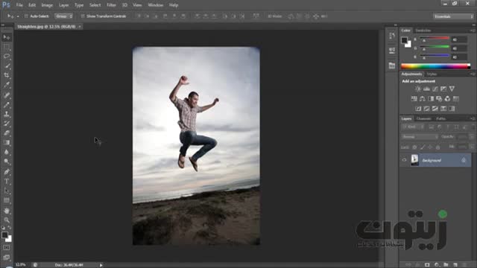477x268 pixels.
Task: Open the Essentials workspace dropdown
Action: pyautogui.click(x=453, y=16)
